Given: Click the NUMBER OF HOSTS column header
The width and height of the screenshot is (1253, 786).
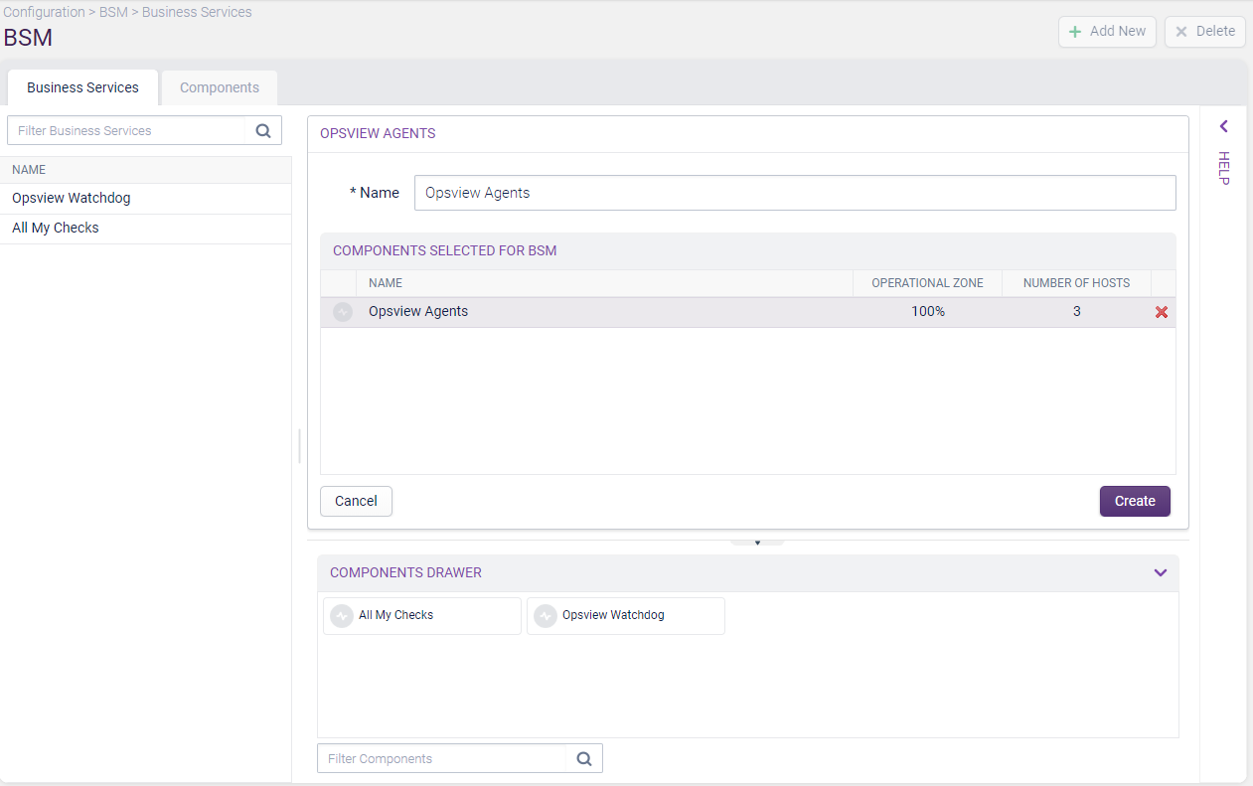Looking at the screenshot, I should pos(1076,283).
